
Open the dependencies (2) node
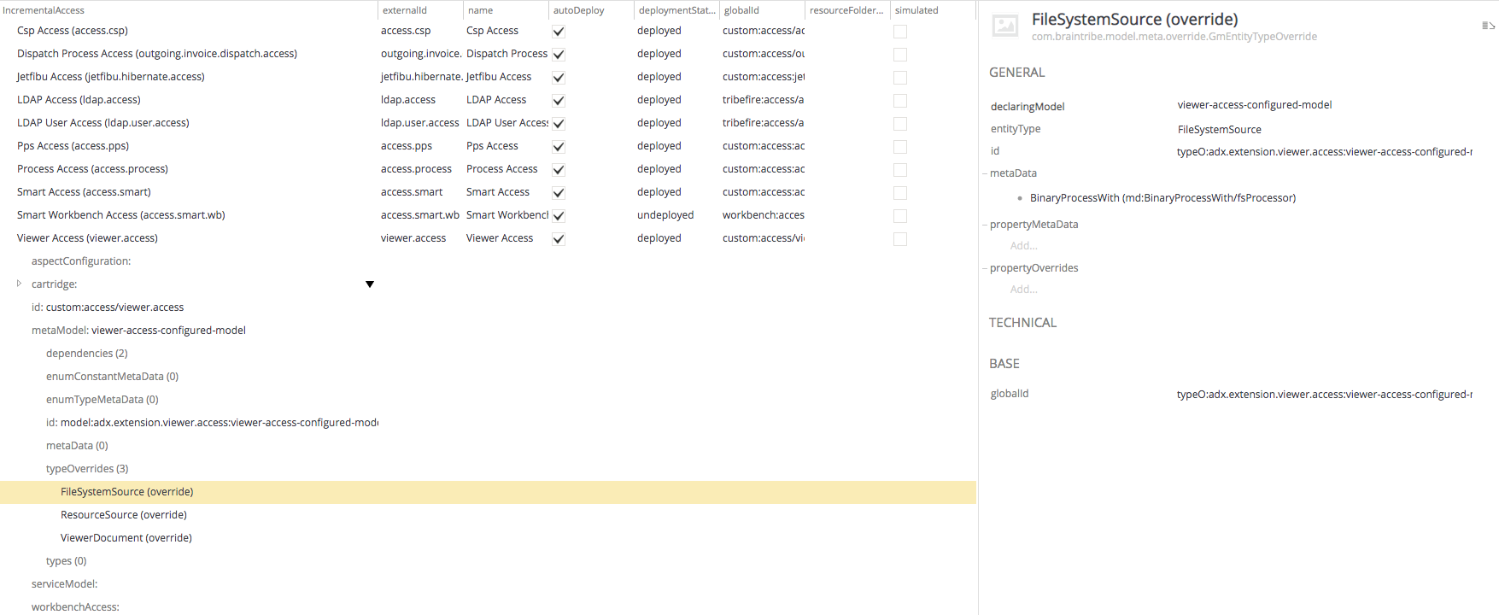coord(87,354)
